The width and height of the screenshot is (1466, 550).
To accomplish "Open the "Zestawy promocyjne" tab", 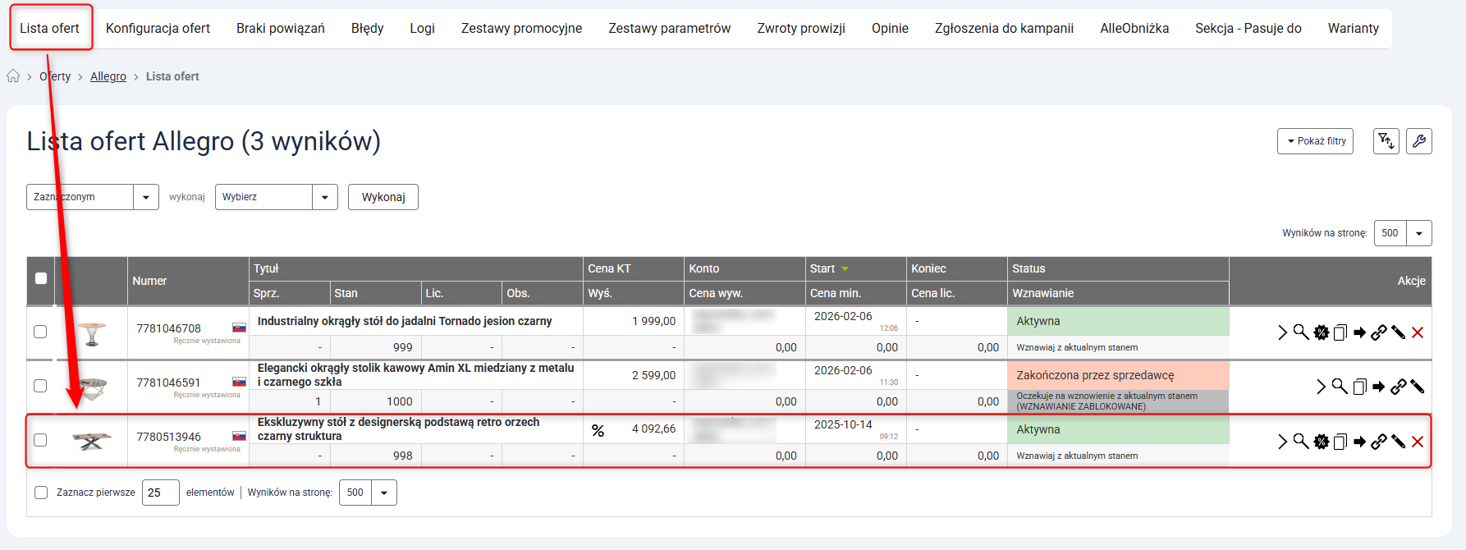I will click(x=521, y=28).
